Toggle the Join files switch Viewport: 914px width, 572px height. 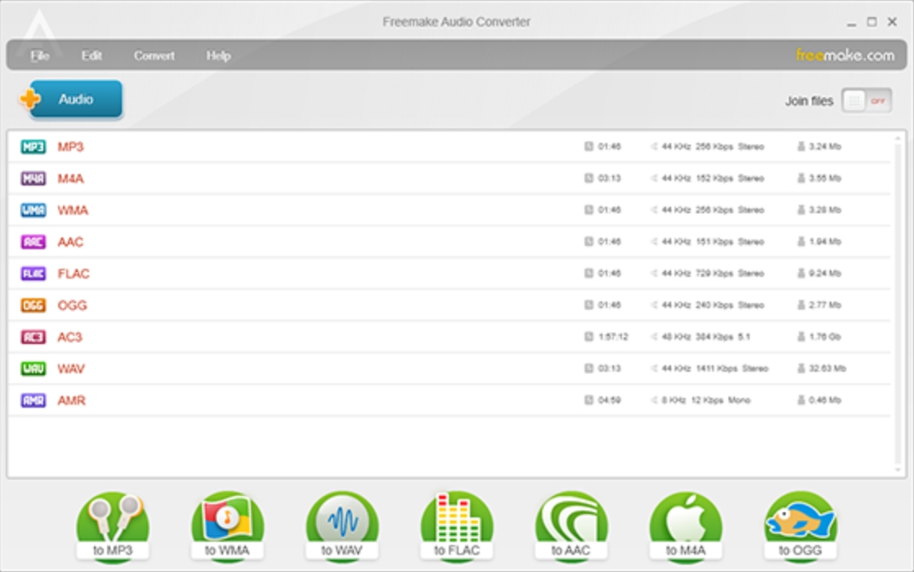tap(867, 101)
